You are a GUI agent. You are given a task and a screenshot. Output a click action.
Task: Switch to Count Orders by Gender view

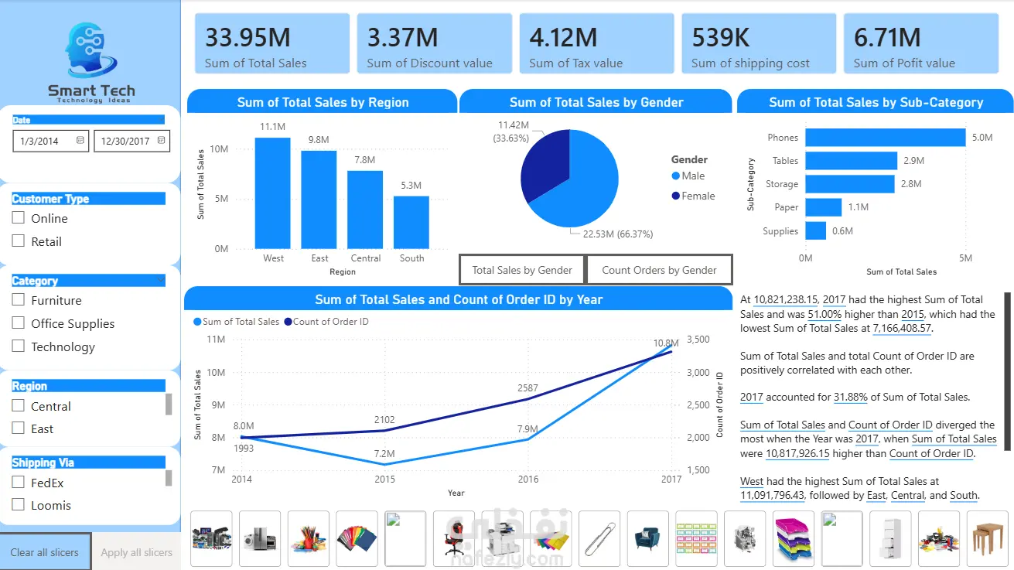pos(659,270)
